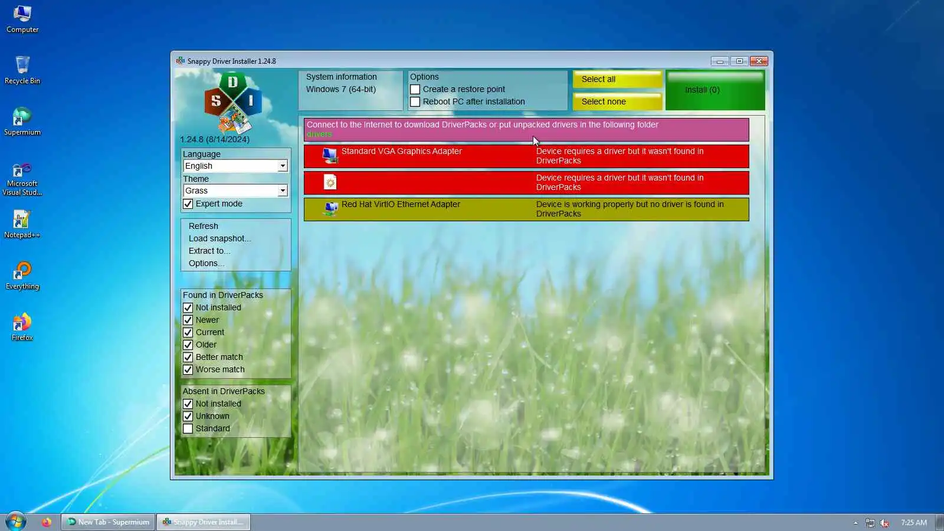
Task: Uncheck the Newer drivers filter
Action: pyautogui.click(x=188, y=320)
